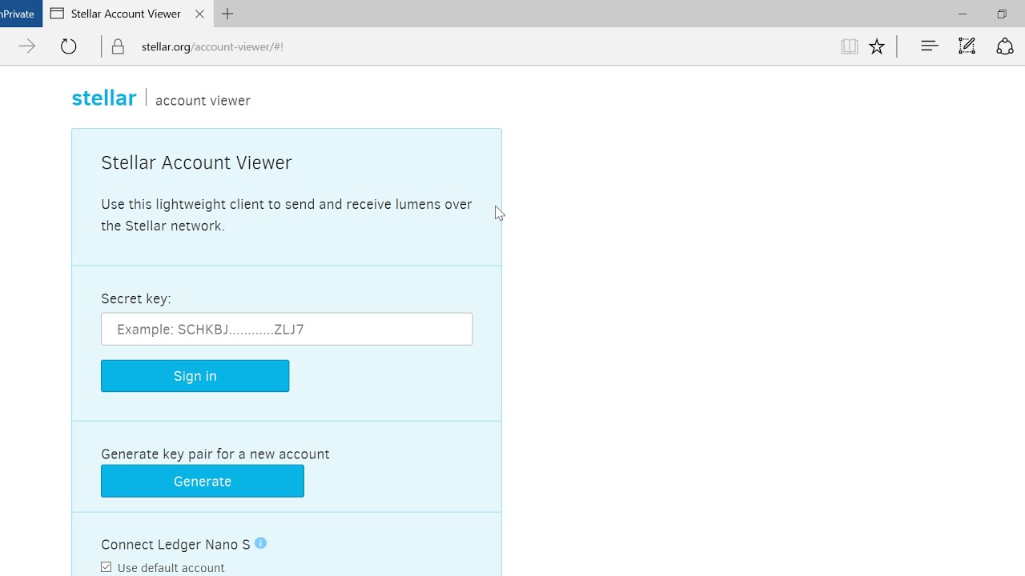
Task: Restore down the browser window
Action: [1002, 14]
